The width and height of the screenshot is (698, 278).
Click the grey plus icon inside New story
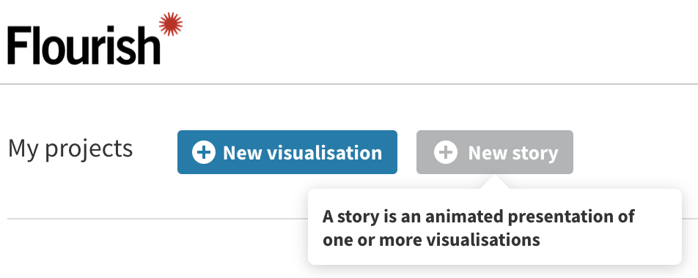[446, 152]
